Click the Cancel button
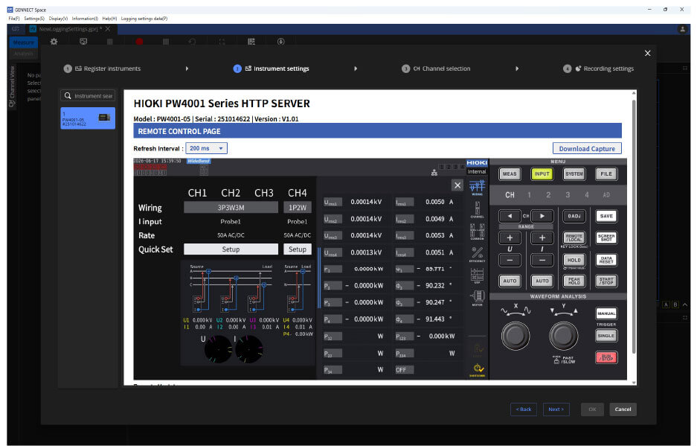Screen dimensions: 697x446 (x=623, y=409)
